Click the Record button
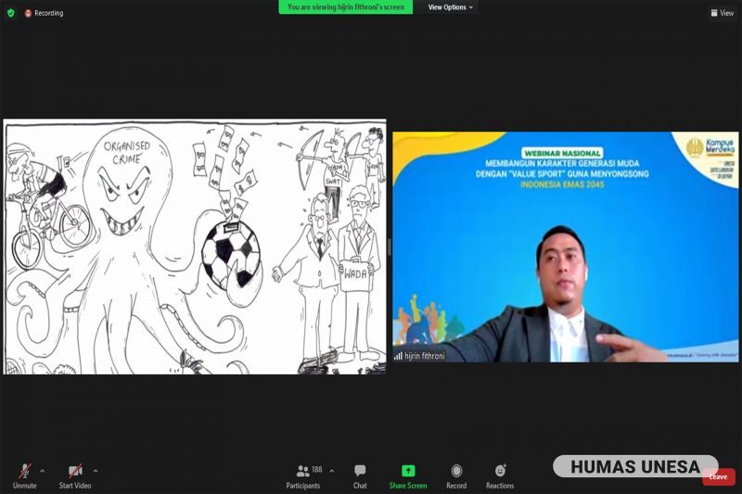This screenshot has width=742, height=494. coord(456,475)
